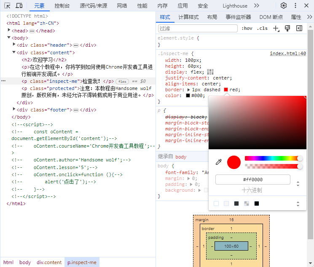Click the red border color swatch
Image resolution: width=314 pixels, height=267 pixels.
point(226,90)
